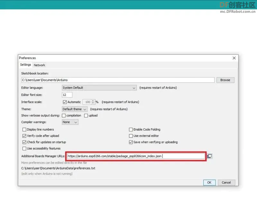Image resolution: width=257 pixels, height=205 pixels.
Task: Toggle Check for updates on startup
Action: pos(24,142)
